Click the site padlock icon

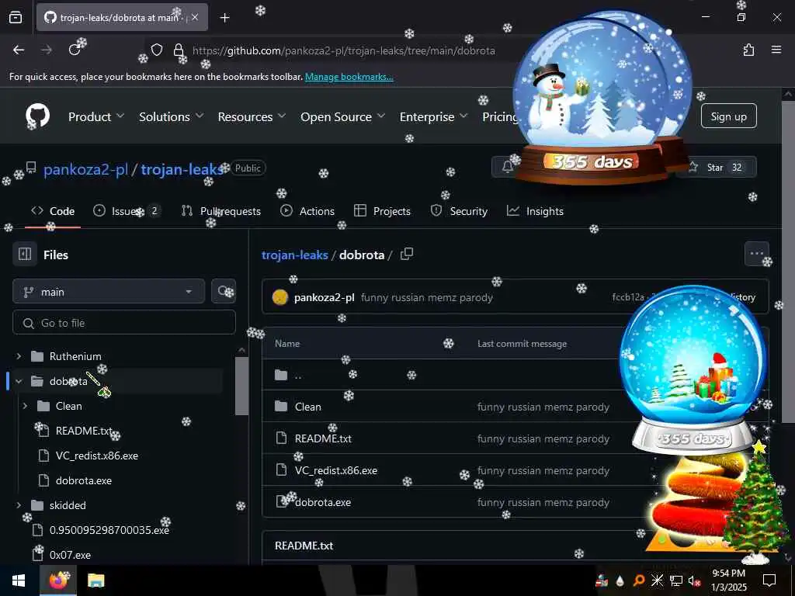point(179,50)
